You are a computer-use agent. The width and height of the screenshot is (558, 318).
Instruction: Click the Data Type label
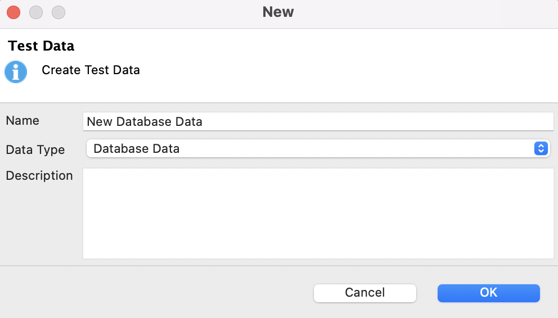pos(35,150)
